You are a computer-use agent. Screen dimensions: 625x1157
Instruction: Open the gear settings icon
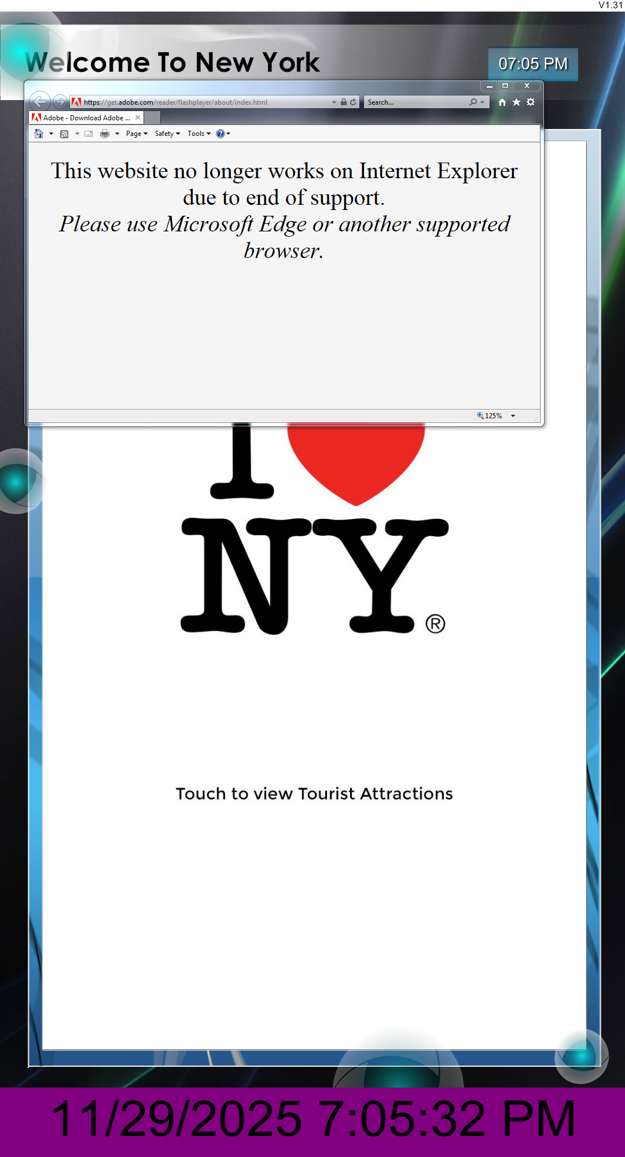click(x=531, y=102)
